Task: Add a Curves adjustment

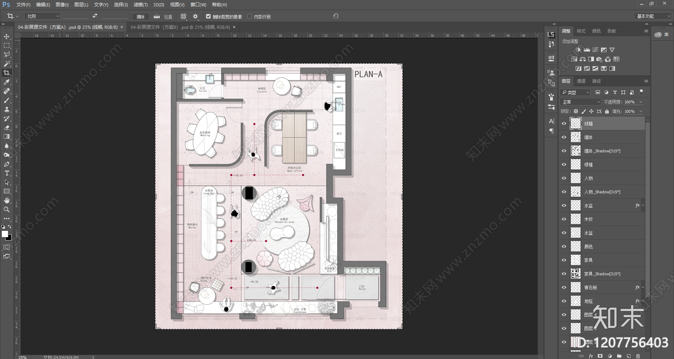Action: coord(595,50)
